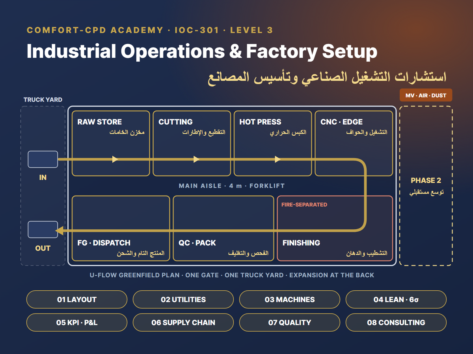The width and height of the screenshot is (473, 354).
Task: Click the Arabic label التشغيل والحواف
Action: point(367,133)
